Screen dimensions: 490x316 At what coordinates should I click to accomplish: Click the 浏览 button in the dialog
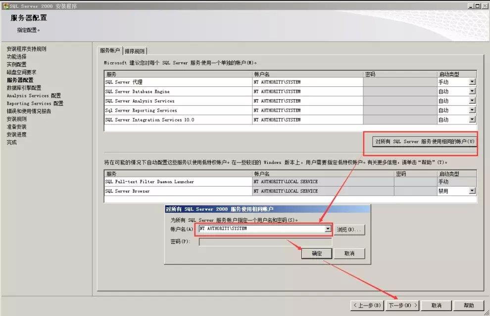pyautogui.click(x=349, y=230)
